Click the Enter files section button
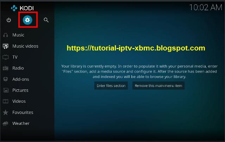Screen dimensions: 225x142 click(x=111, y=86)
